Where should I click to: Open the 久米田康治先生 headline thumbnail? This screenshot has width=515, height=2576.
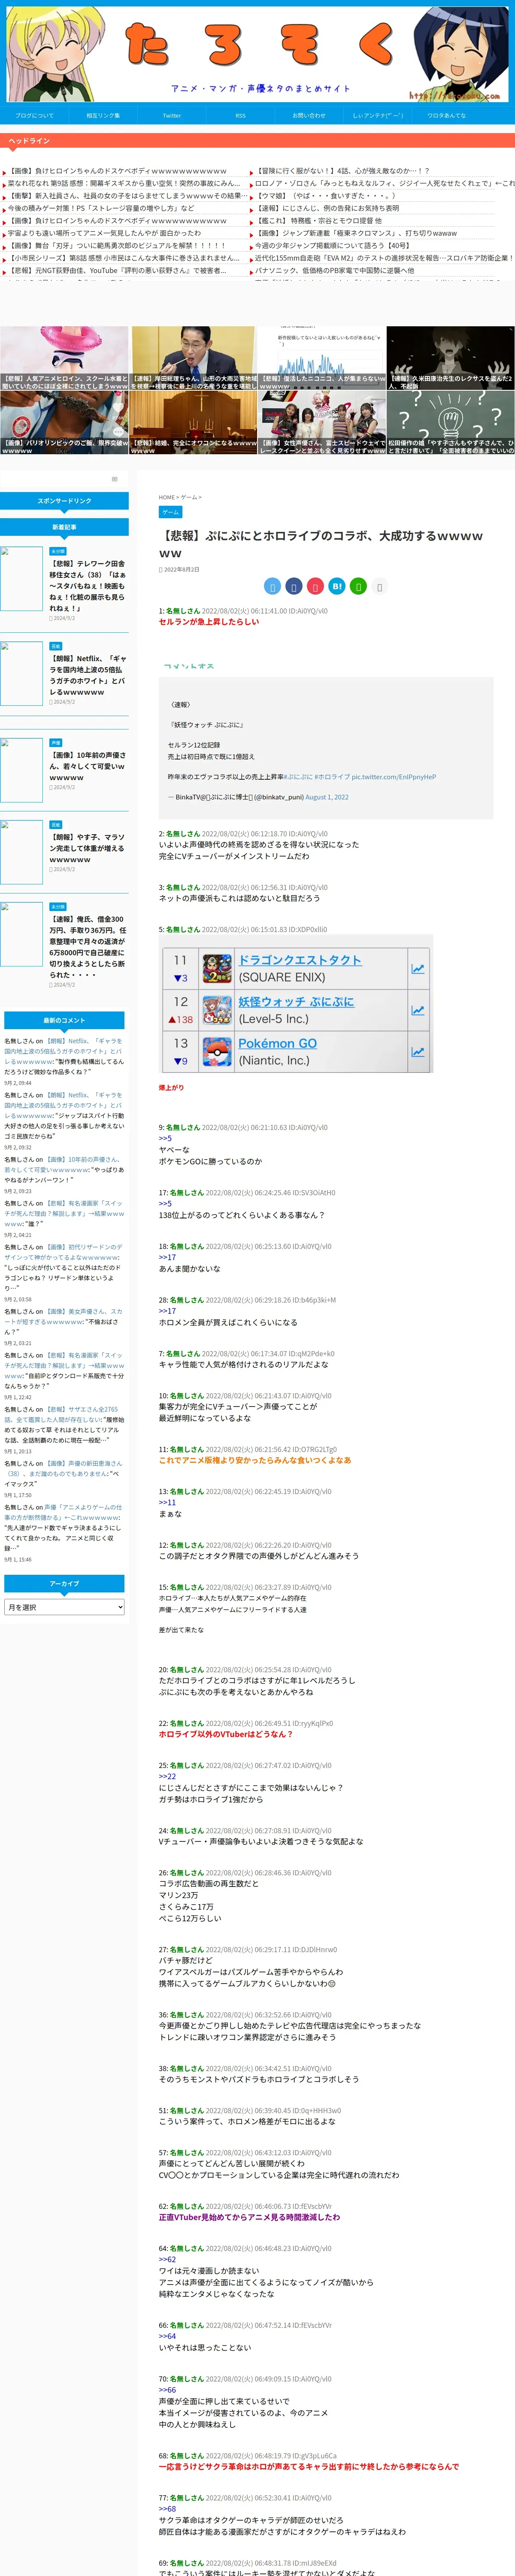451,358
